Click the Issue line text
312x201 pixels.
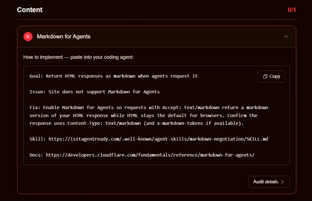click(x=94, y=92)
